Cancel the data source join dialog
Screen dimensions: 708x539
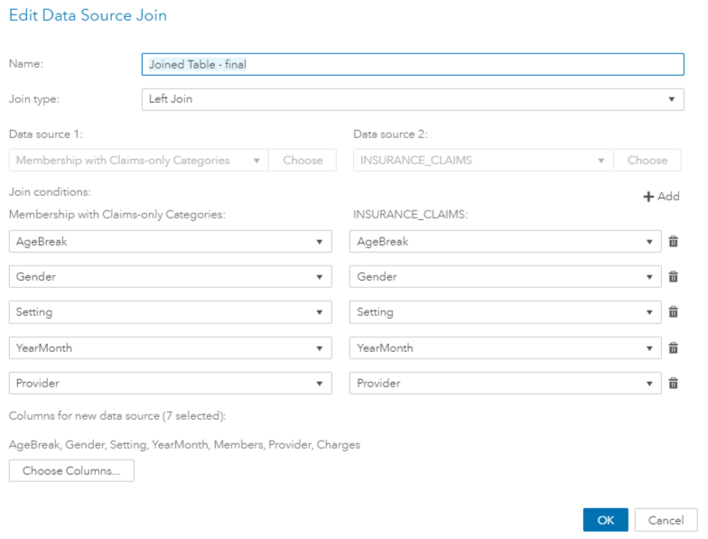(666, 520)
